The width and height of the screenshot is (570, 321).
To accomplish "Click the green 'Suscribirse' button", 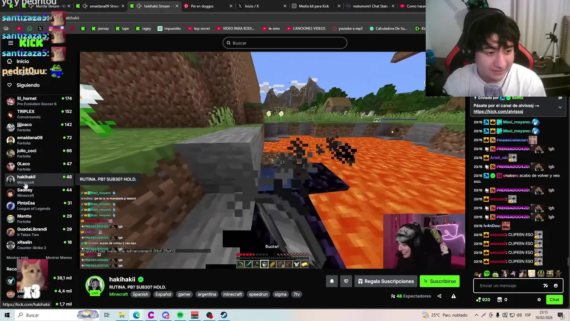I will (x=440, y=281).
